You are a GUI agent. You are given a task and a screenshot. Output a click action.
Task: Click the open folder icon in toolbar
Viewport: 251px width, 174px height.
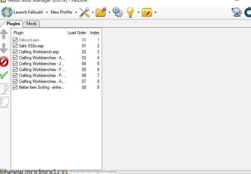point(101,12)
